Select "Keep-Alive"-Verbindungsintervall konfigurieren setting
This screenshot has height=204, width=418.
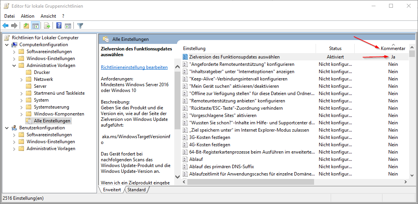point(238,79)
